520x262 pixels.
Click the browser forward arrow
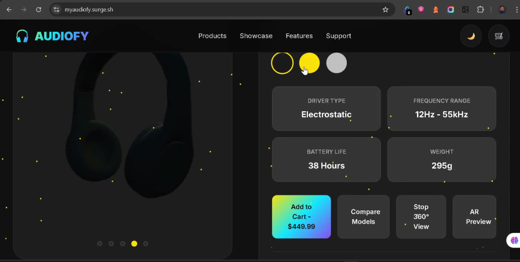pos(23,10)
